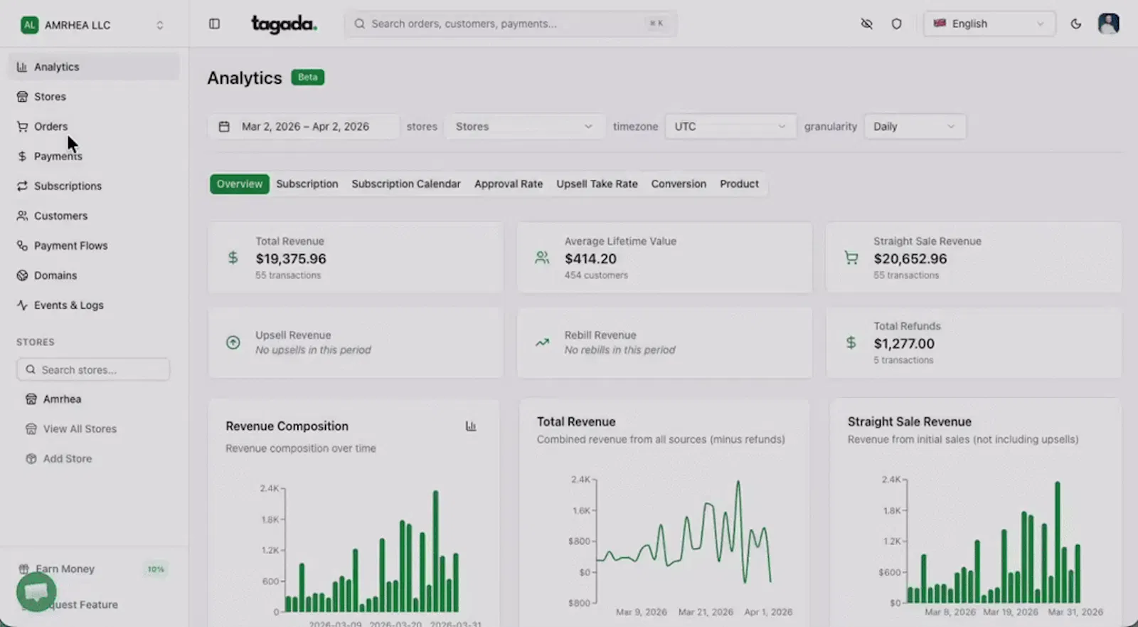Click the shield icon in header
The height and width of the screenshot is (627, 1138).
896,23
